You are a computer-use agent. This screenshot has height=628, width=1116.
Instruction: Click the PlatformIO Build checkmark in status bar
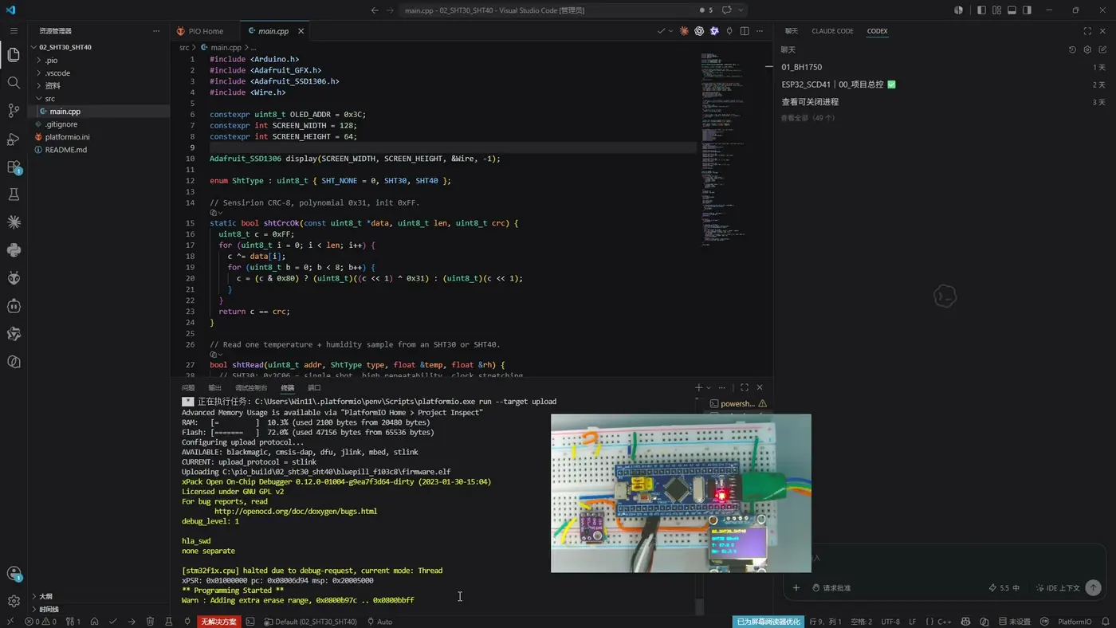coord(113,622)
